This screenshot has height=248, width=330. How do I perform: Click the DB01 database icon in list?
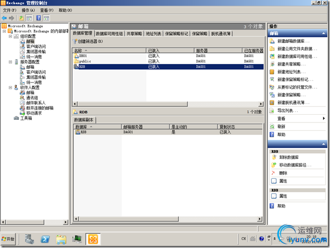point(76,56)
